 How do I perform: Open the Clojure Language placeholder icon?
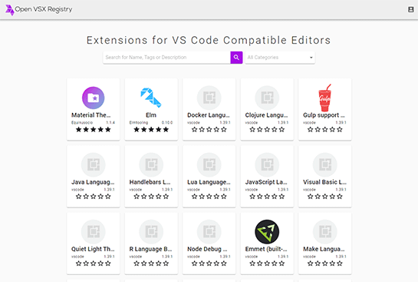267,98
